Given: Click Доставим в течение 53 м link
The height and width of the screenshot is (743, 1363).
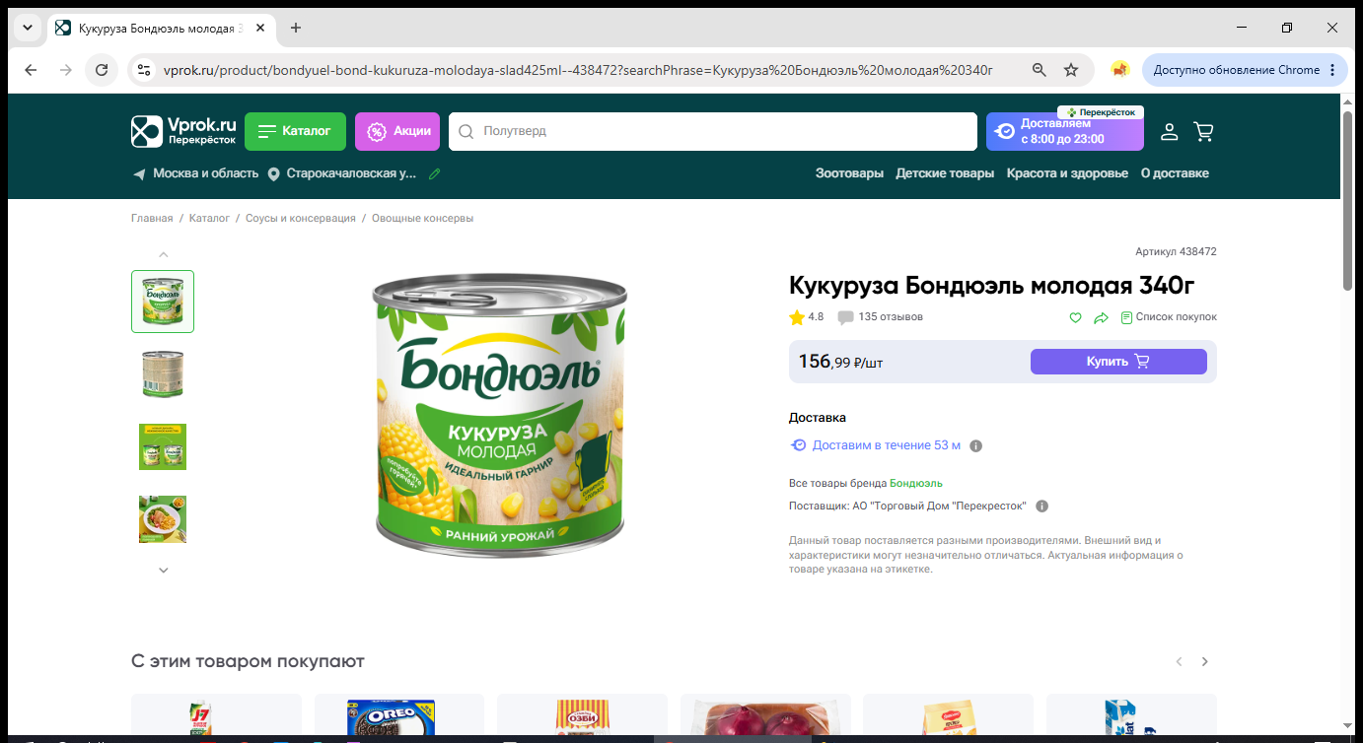Looking at the screenshot, I should (886, 445).
